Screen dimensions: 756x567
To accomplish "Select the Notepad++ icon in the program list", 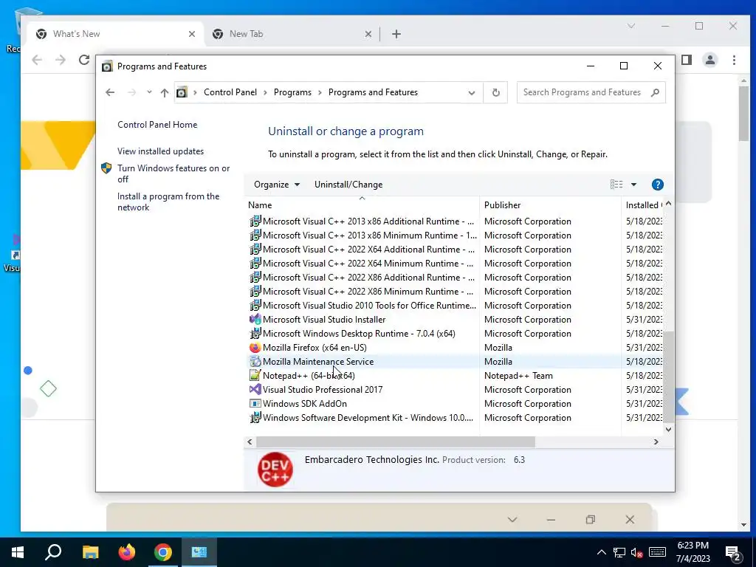I will click(x=255, y=375).
